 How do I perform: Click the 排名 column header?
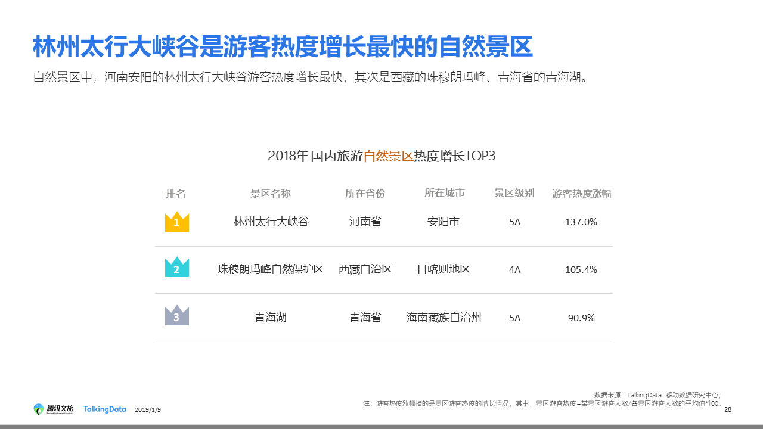click(176, 194)
